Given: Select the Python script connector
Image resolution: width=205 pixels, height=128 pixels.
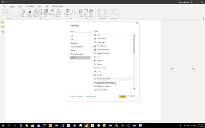Looking at the screenshot, I should point(113,68).
